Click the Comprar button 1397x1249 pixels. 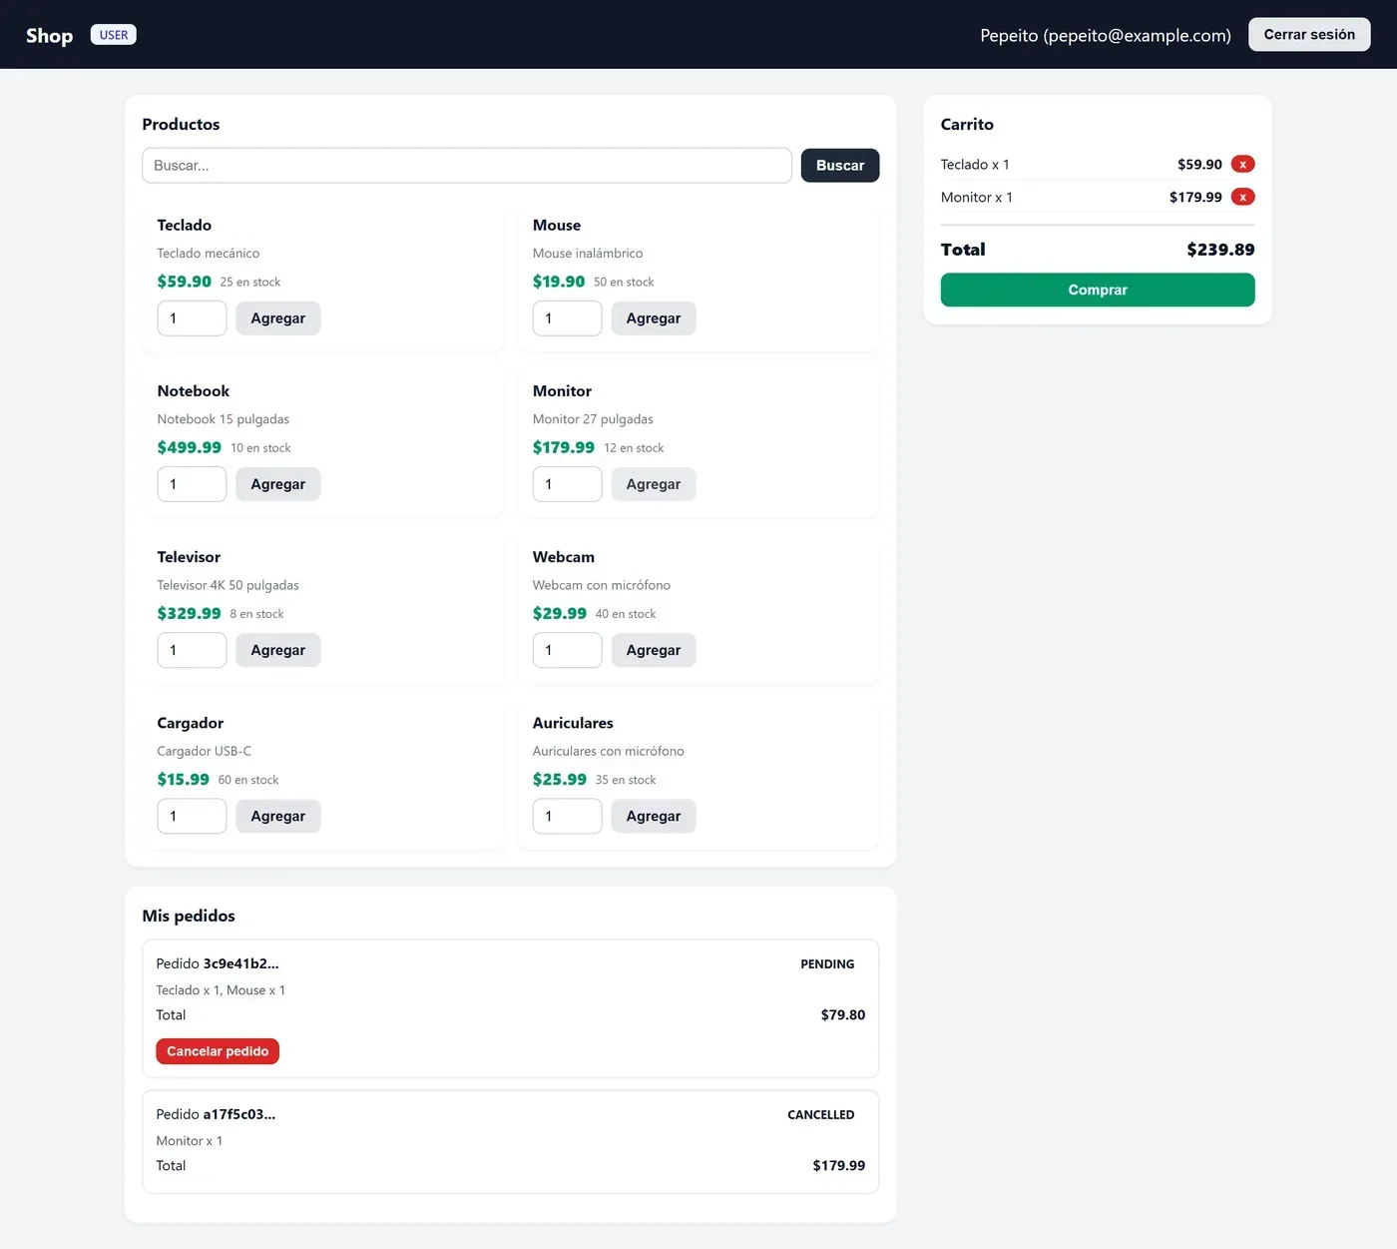tap(1098, 290)
